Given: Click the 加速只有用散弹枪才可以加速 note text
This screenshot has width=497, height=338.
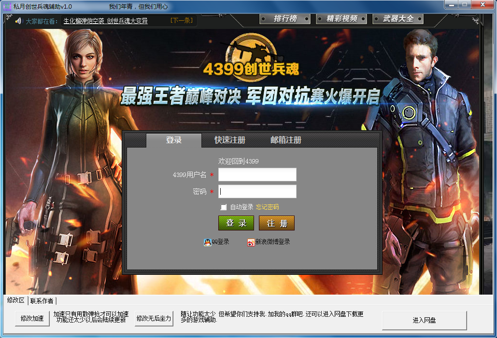Looking at the screenshot, I should [x=91, y=317].
